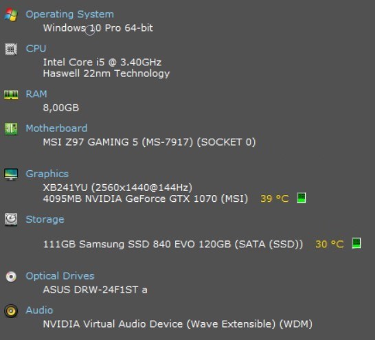
Task: Open the Optical Drives section link
Action: (x=60, y=276)
